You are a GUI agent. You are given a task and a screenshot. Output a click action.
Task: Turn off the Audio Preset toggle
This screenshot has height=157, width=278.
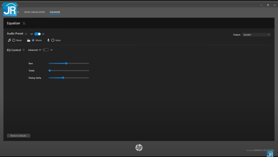(x=38, y=34)
